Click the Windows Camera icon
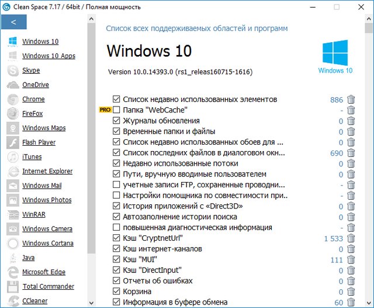Image resolution: width=374 pixels, height=308 pixels. tap(13, 229)
